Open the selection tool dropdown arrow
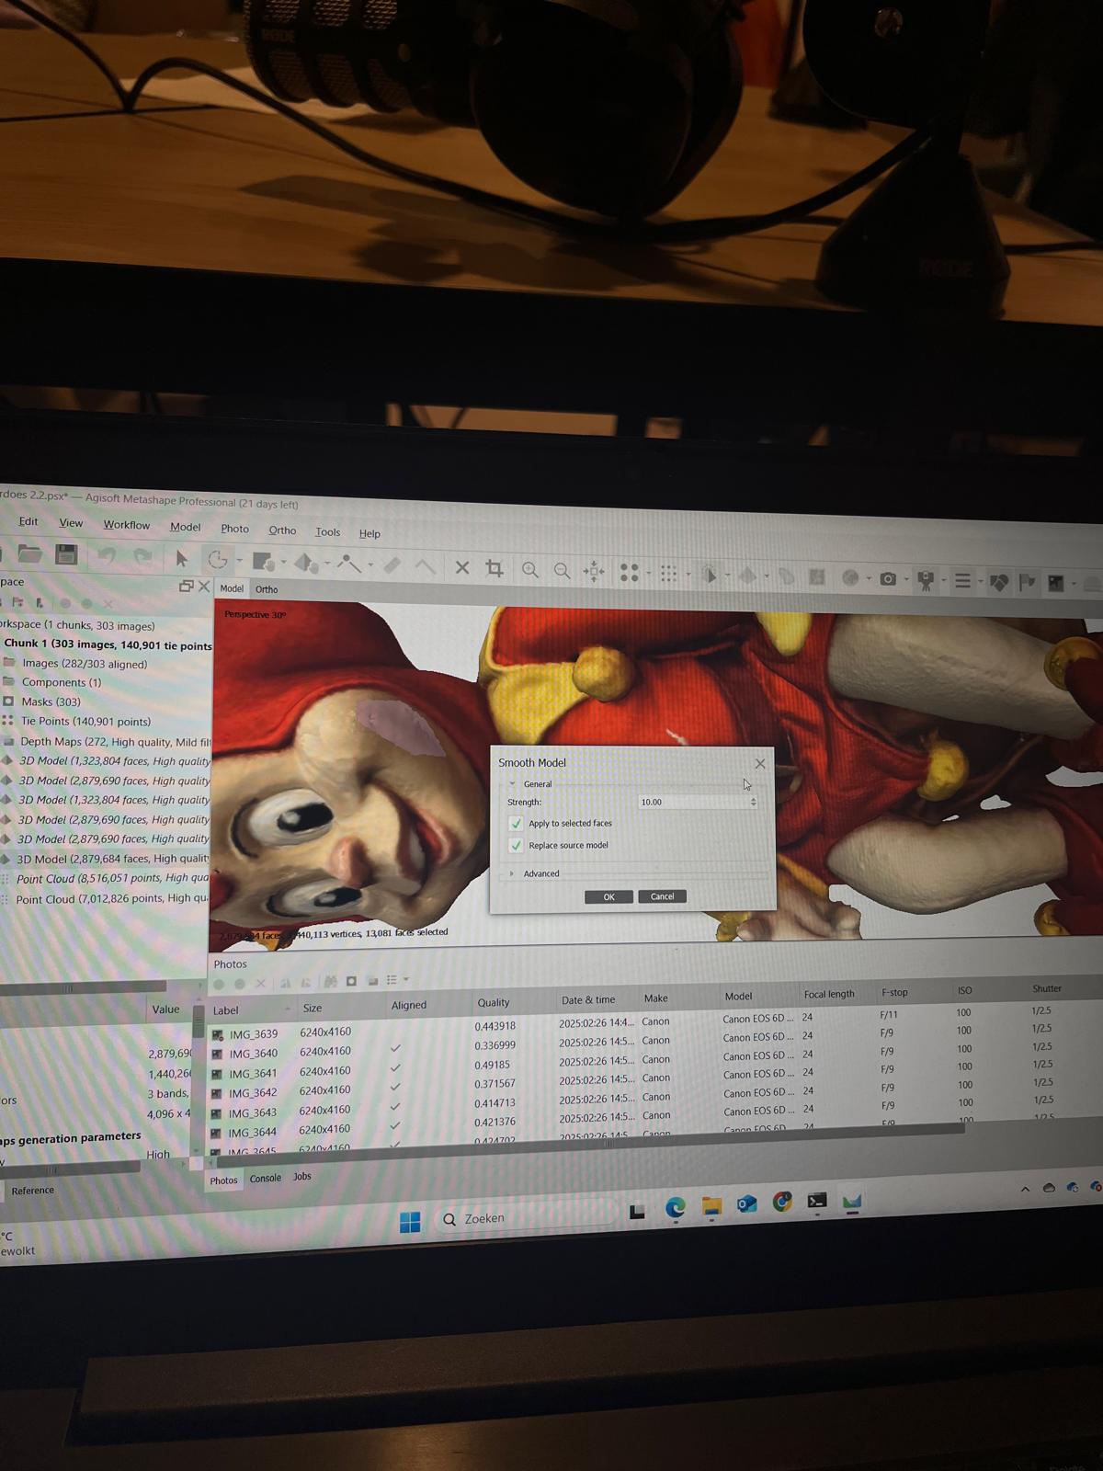The width and height of the screenshot is (1103, 1471). tap(240, 561)
